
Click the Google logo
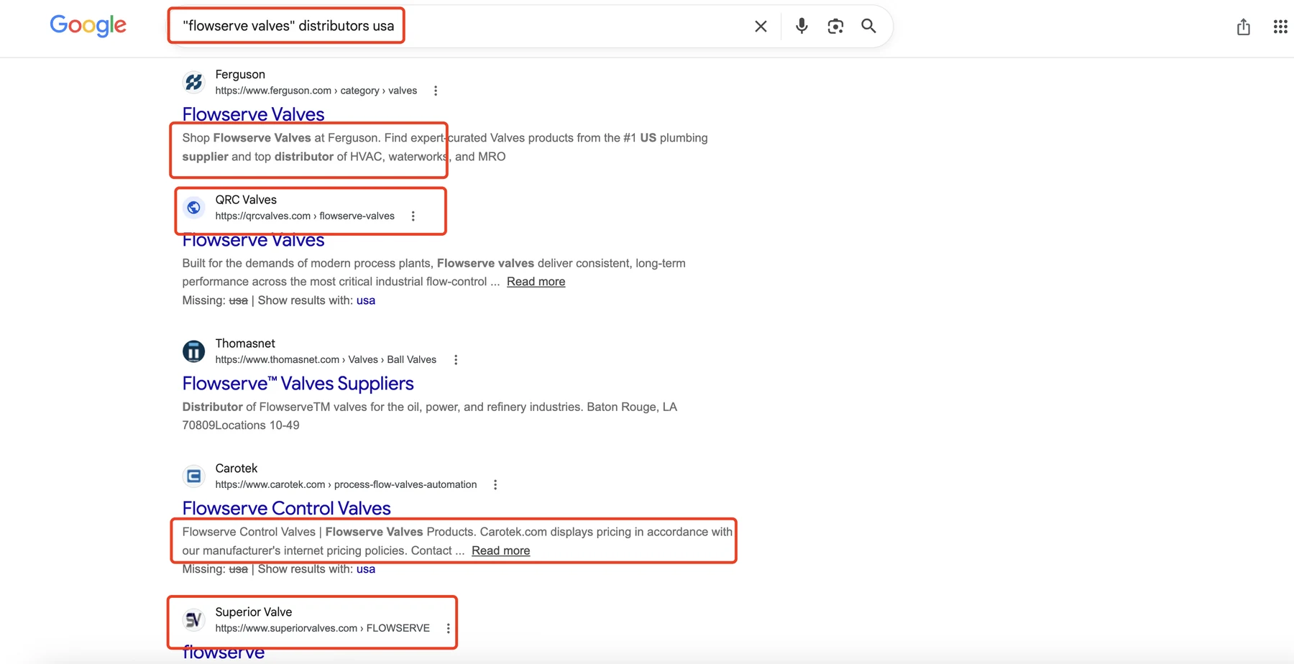tap(88, 25)
